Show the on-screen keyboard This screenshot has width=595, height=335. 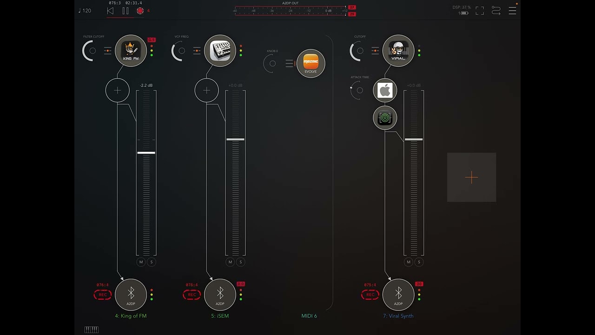pos(92,329)
